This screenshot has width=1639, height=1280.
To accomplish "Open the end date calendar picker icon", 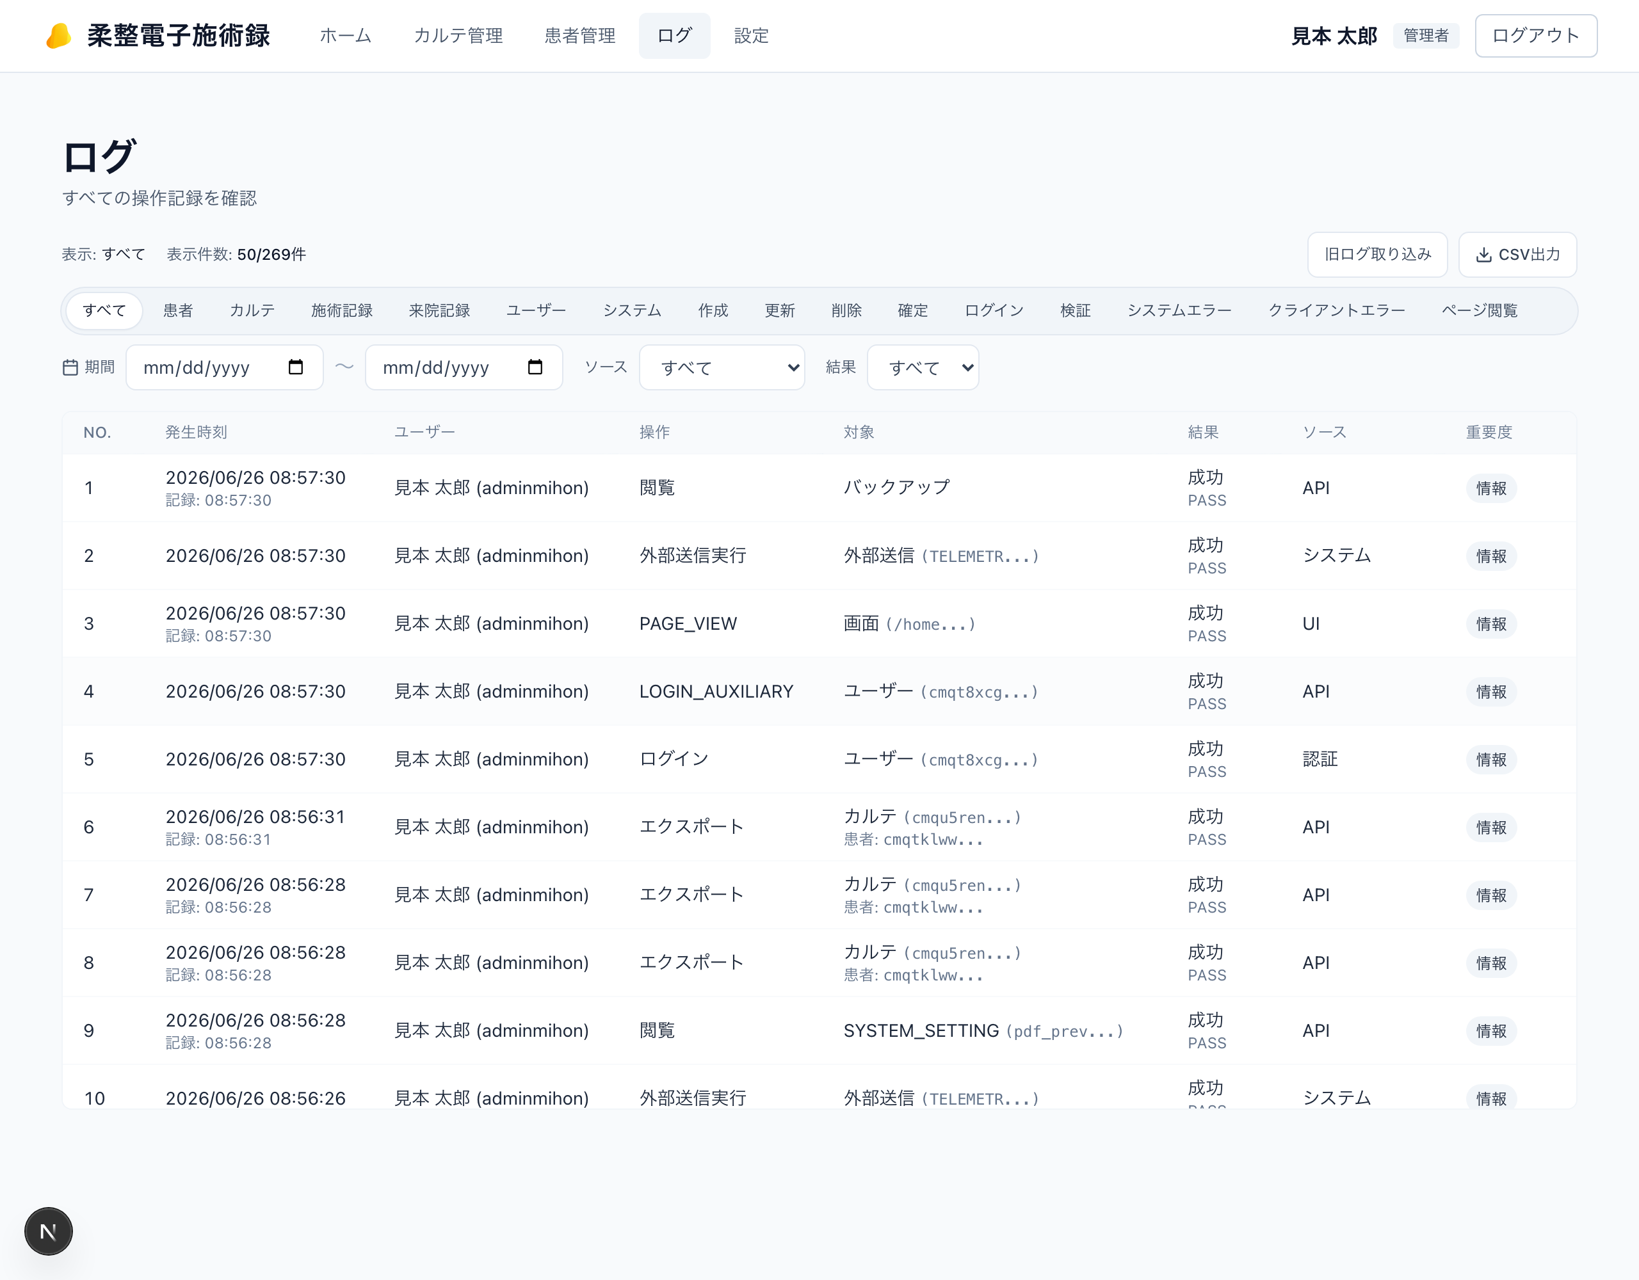I will 535,367.
